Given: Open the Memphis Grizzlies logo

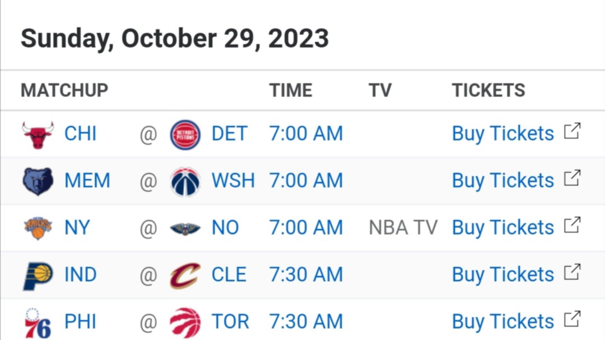Looking at the screenshot, I should [x=38, y=181].
